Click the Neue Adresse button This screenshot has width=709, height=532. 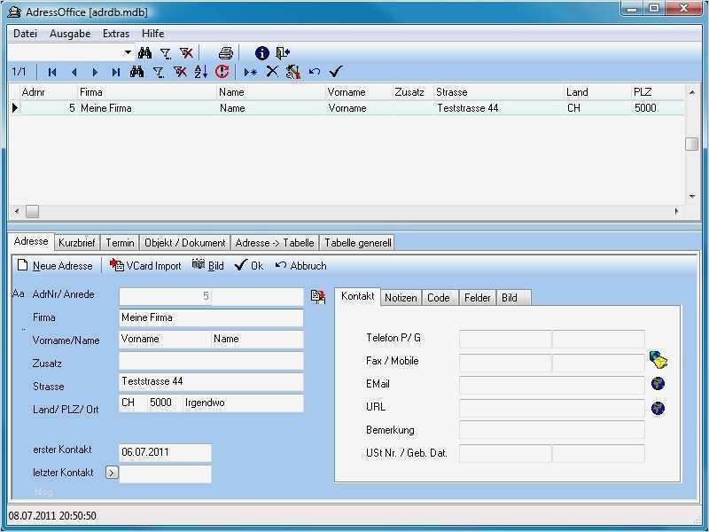pyautogui.click(x=56, y=265)
